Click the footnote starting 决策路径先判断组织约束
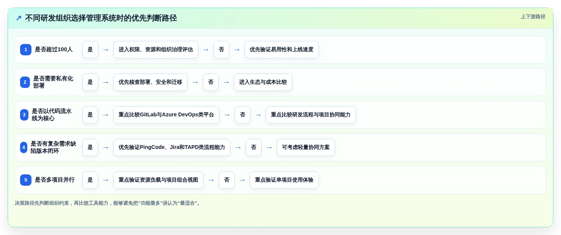Image resolution: width=561 pixels, height=235 pixels. [x=108, y=203]
